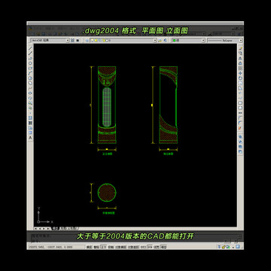The width and height of the screenshot is (271, 271).
Task: Open the AutoCAD workspace dropdown
Action: pos(50,40)
